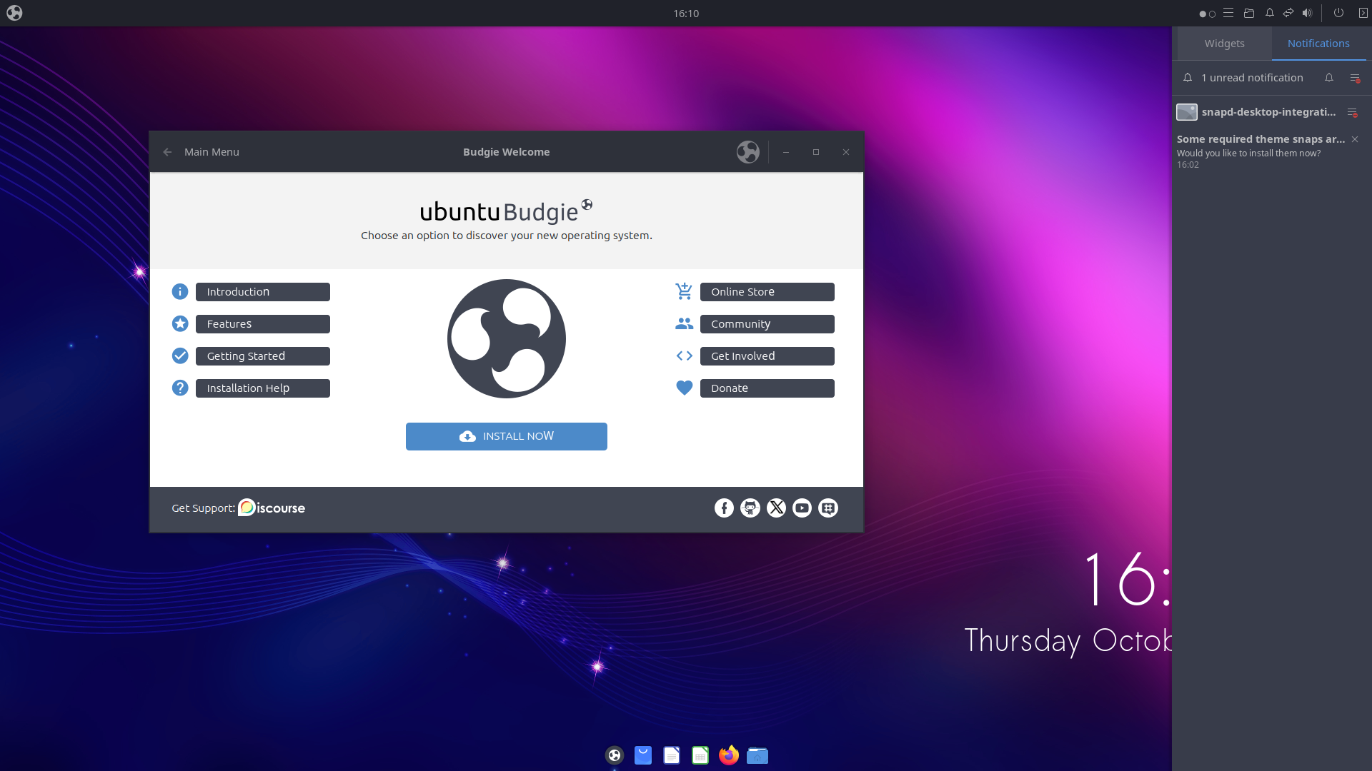
Task: Open the Files home folder from dock
Action: (757, 755)
